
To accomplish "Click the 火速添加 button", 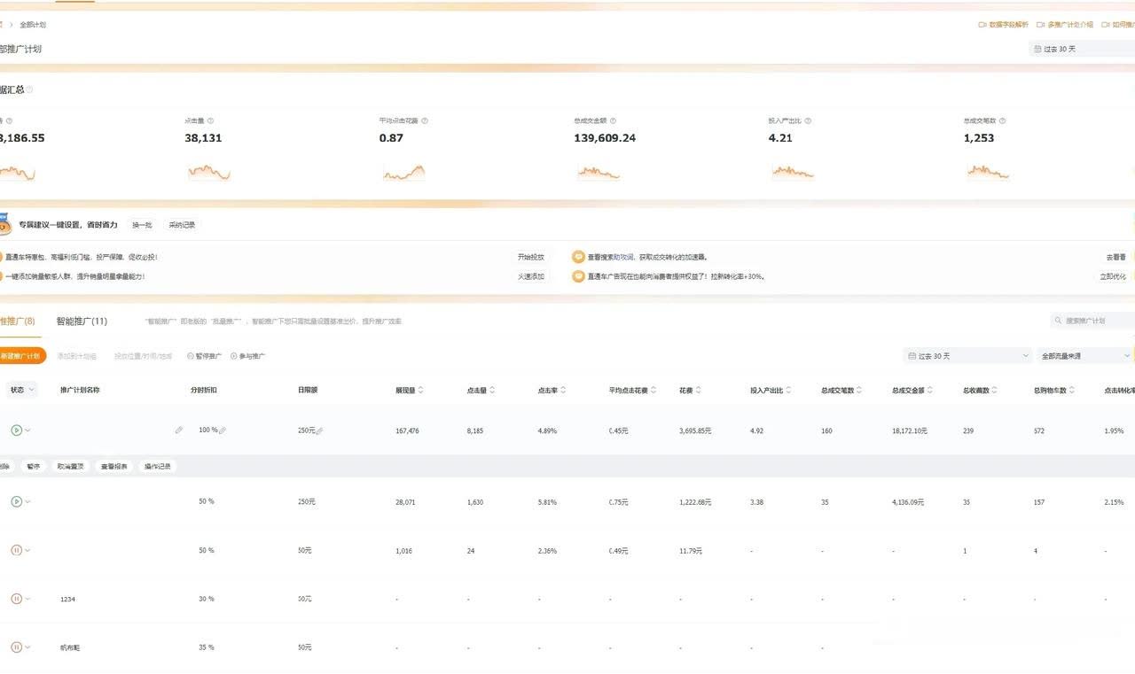I will tap(531, 276).
